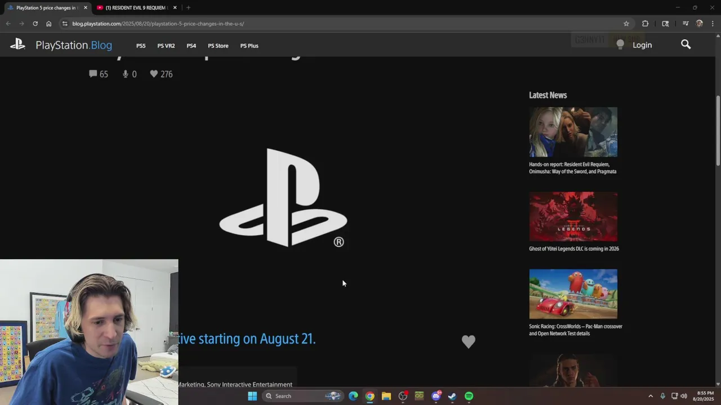This screenshot has height=405, width=721.
Task: Toggle the lightbulb dark mode icon
Action: (620, 44)
